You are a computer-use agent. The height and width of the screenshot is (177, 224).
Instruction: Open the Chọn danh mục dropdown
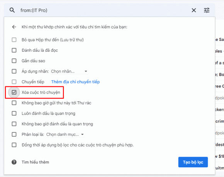click(65, 135)
